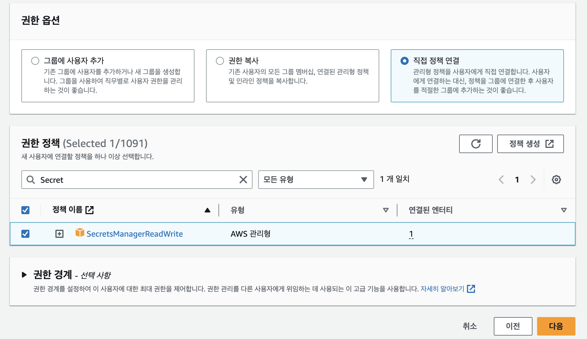Click the clear search X icon
This screenshot has width=587, height=339.
pos(243,180)
